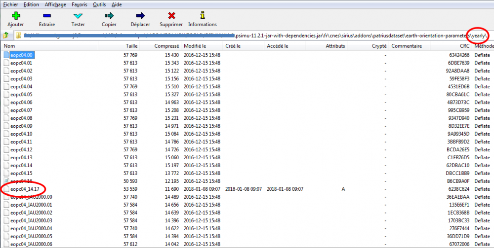The height and width of the screenshot is (248, 494).
Task: Click the Copier arrow icon
Action: point(109,16)
